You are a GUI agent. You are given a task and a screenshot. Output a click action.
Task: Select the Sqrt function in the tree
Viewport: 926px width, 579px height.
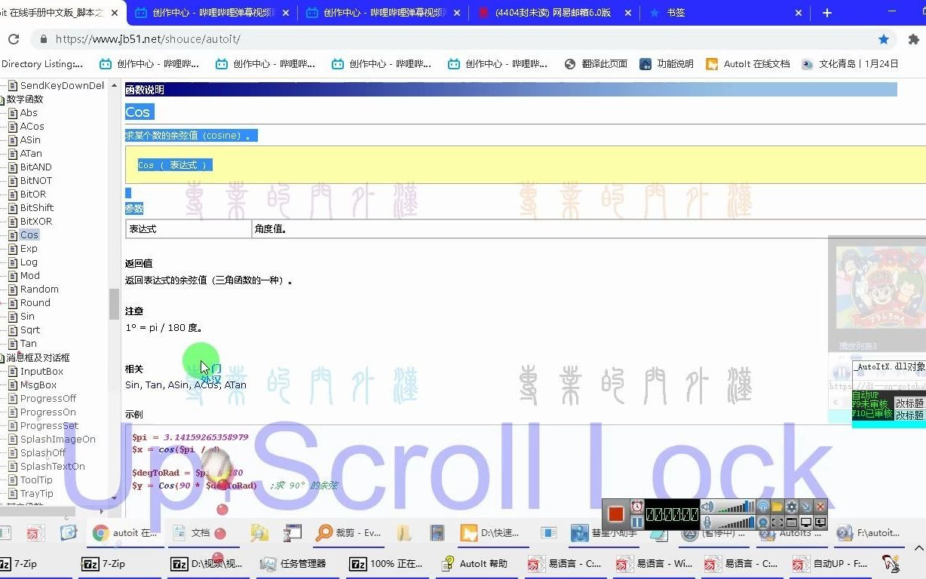(30, 329)
